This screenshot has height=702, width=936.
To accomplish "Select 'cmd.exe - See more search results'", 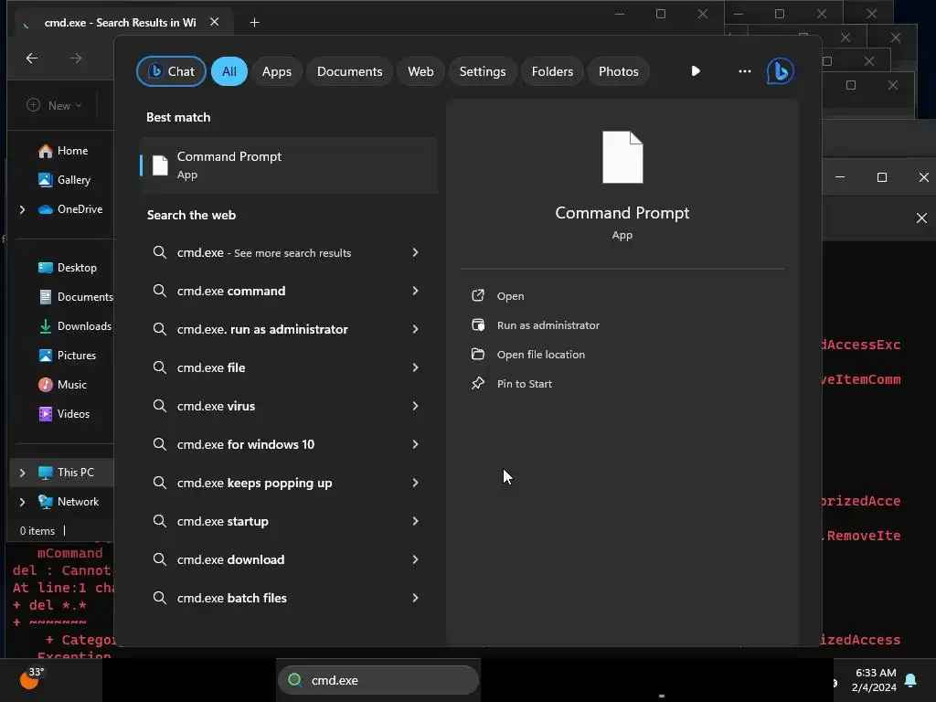I will [x=289, y=252].
